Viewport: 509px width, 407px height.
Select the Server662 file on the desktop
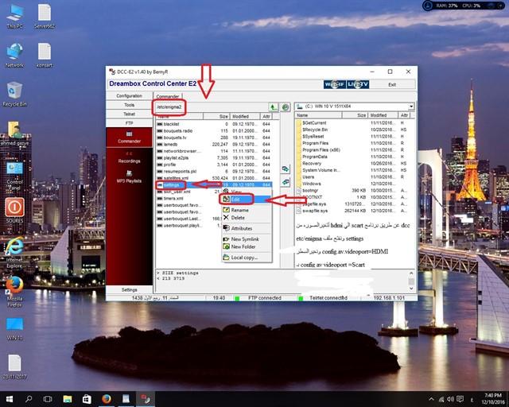coord(45,17)
